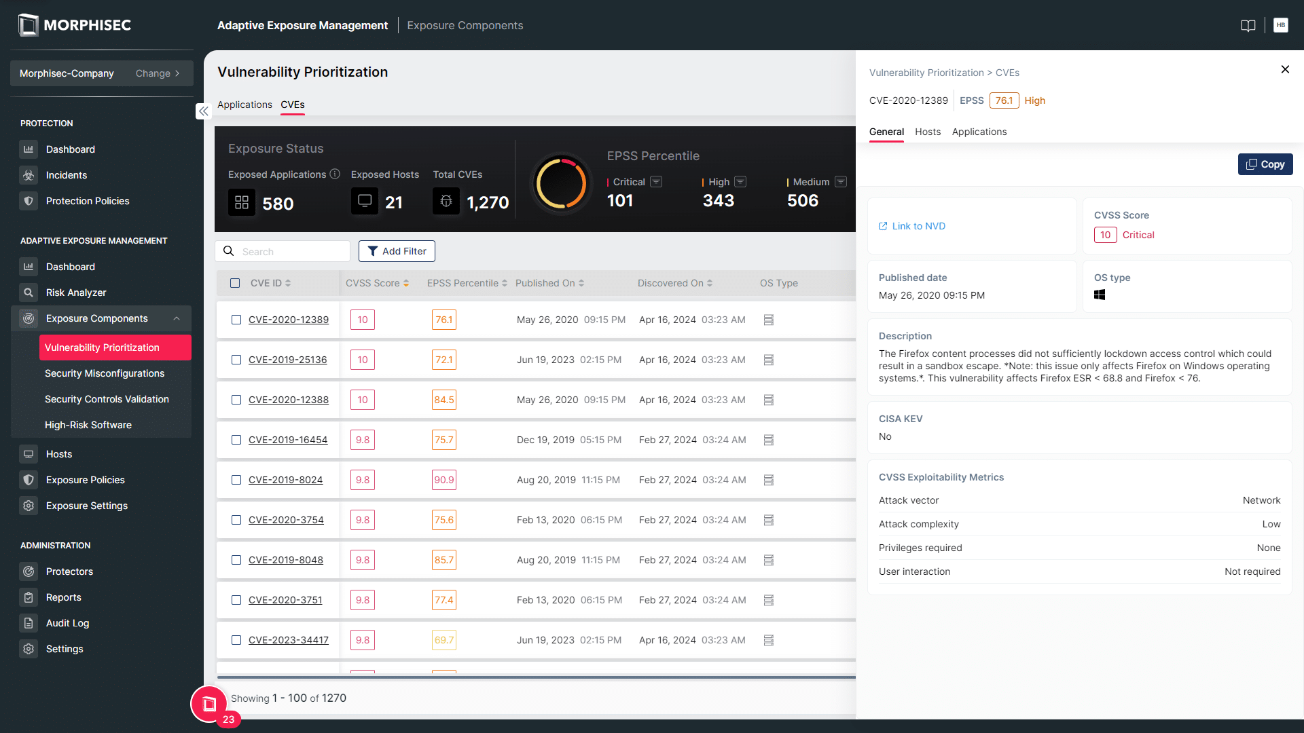Image resolution: width=1304 pixels, height=733 pixels.
Task: Open Protection Dashboard from the sidebar
Action: point(70,149)
